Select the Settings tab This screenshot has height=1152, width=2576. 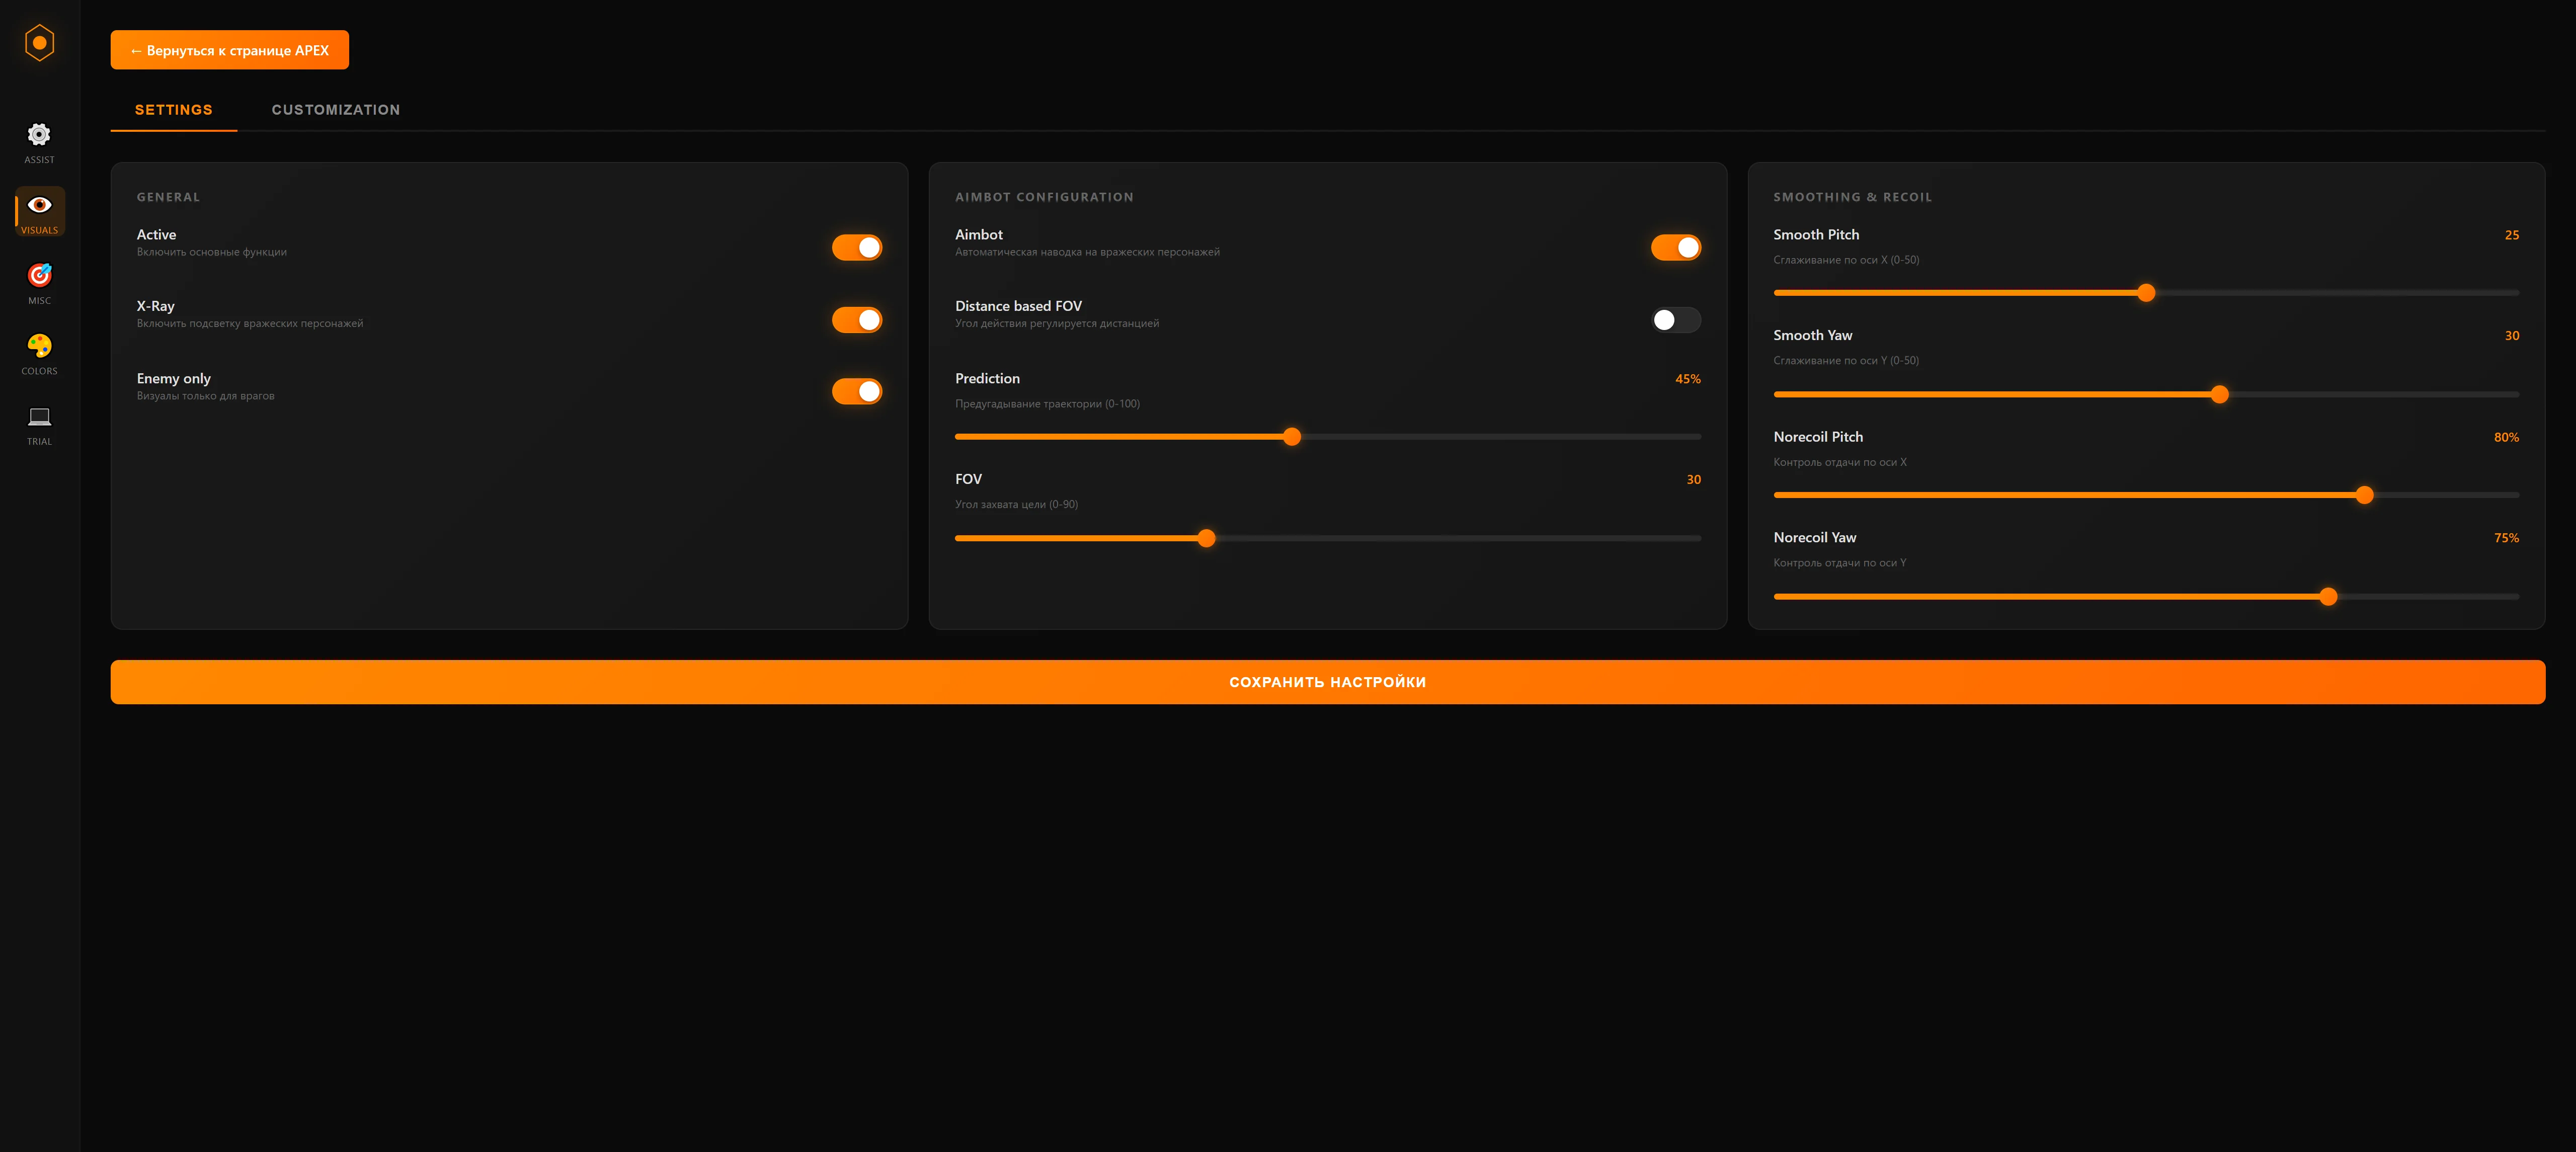(x=174, y=110)
